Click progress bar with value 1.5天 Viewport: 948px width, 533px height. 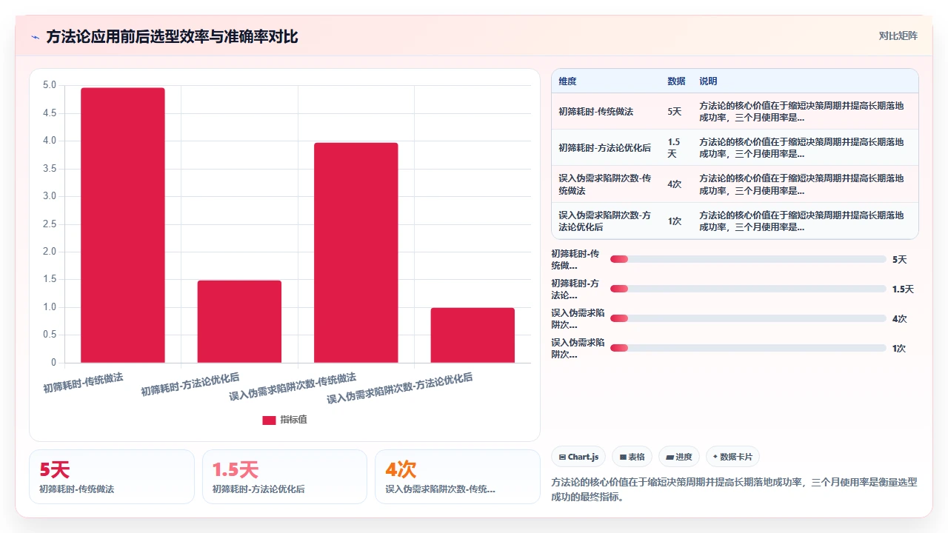coord(748,289)
